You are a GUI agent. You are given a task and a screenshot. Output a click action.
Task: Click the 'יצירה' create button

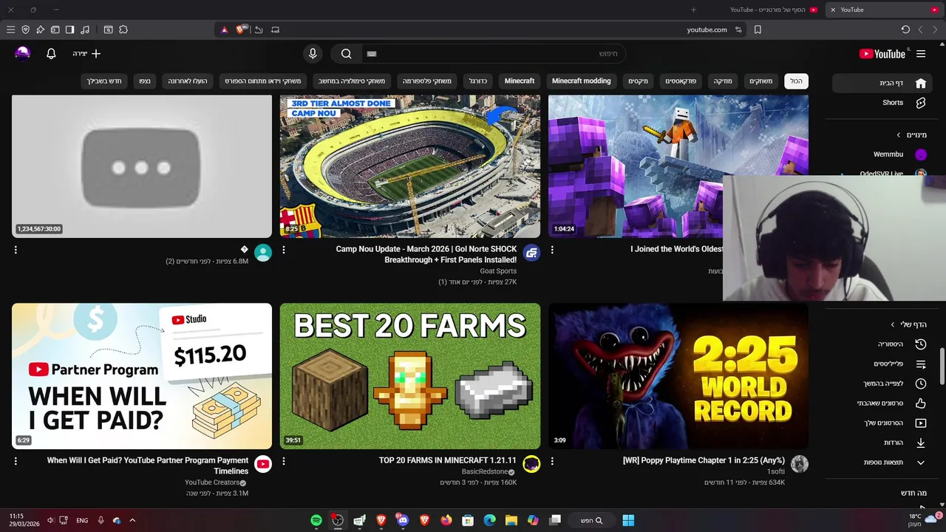click(x=86, y=54)
